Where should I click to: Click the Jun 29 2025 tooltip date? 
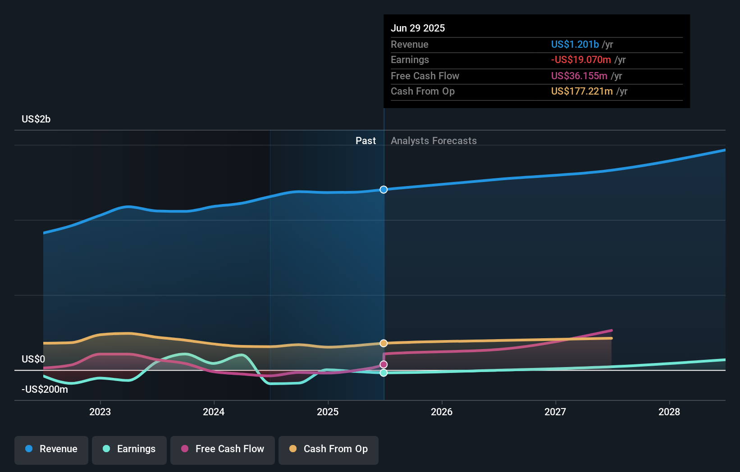pos(418,28)
